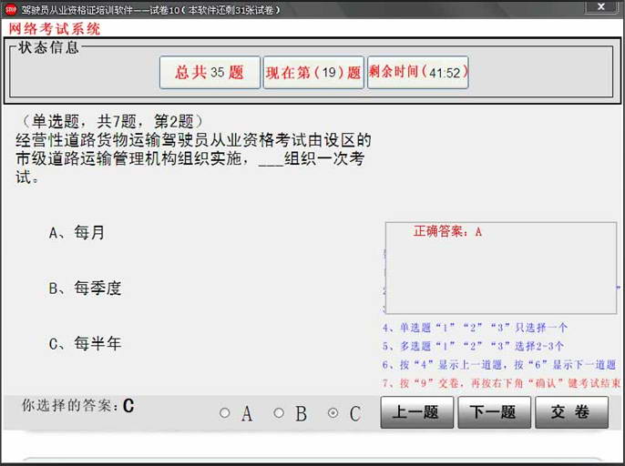Click the question header 单选题 共7题 第2题
Screen dimensions: 625x466
tap(113, 121)
